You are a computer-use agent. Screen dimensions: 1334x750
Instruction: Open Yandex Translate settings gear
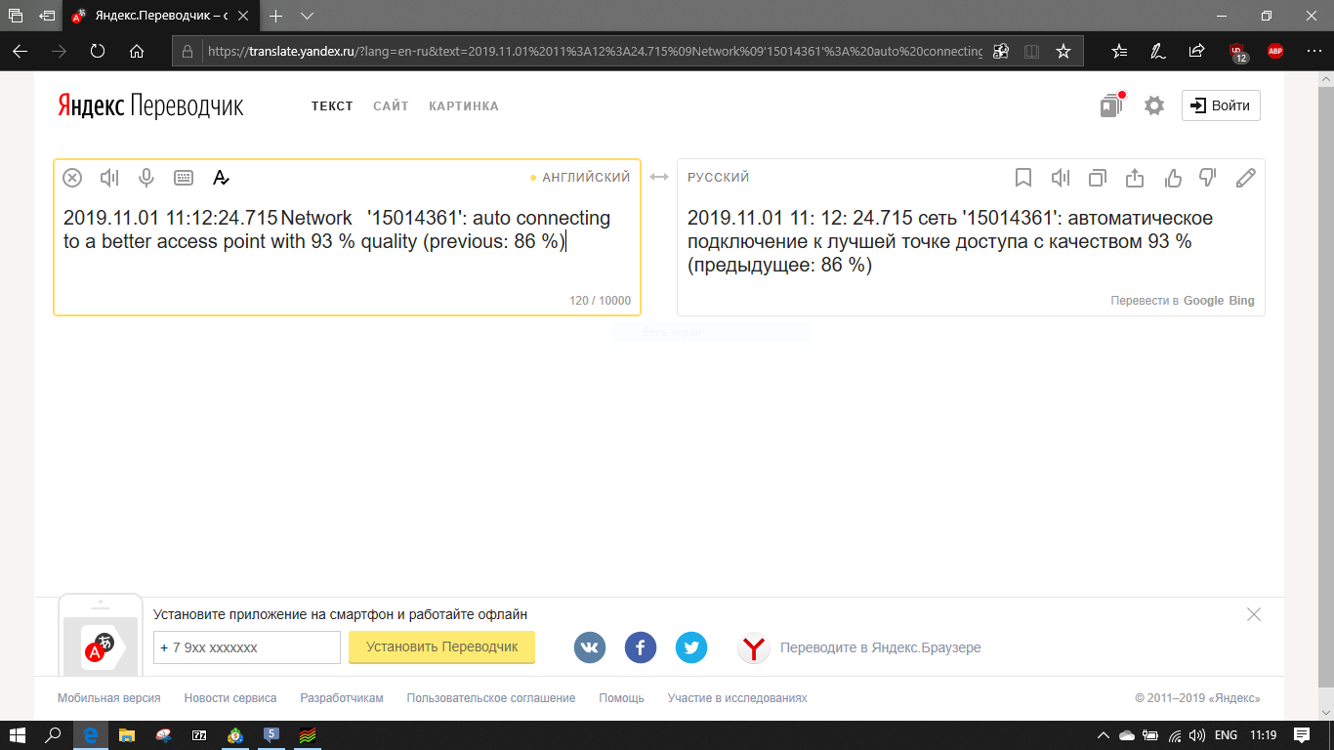click(1154, 105)
